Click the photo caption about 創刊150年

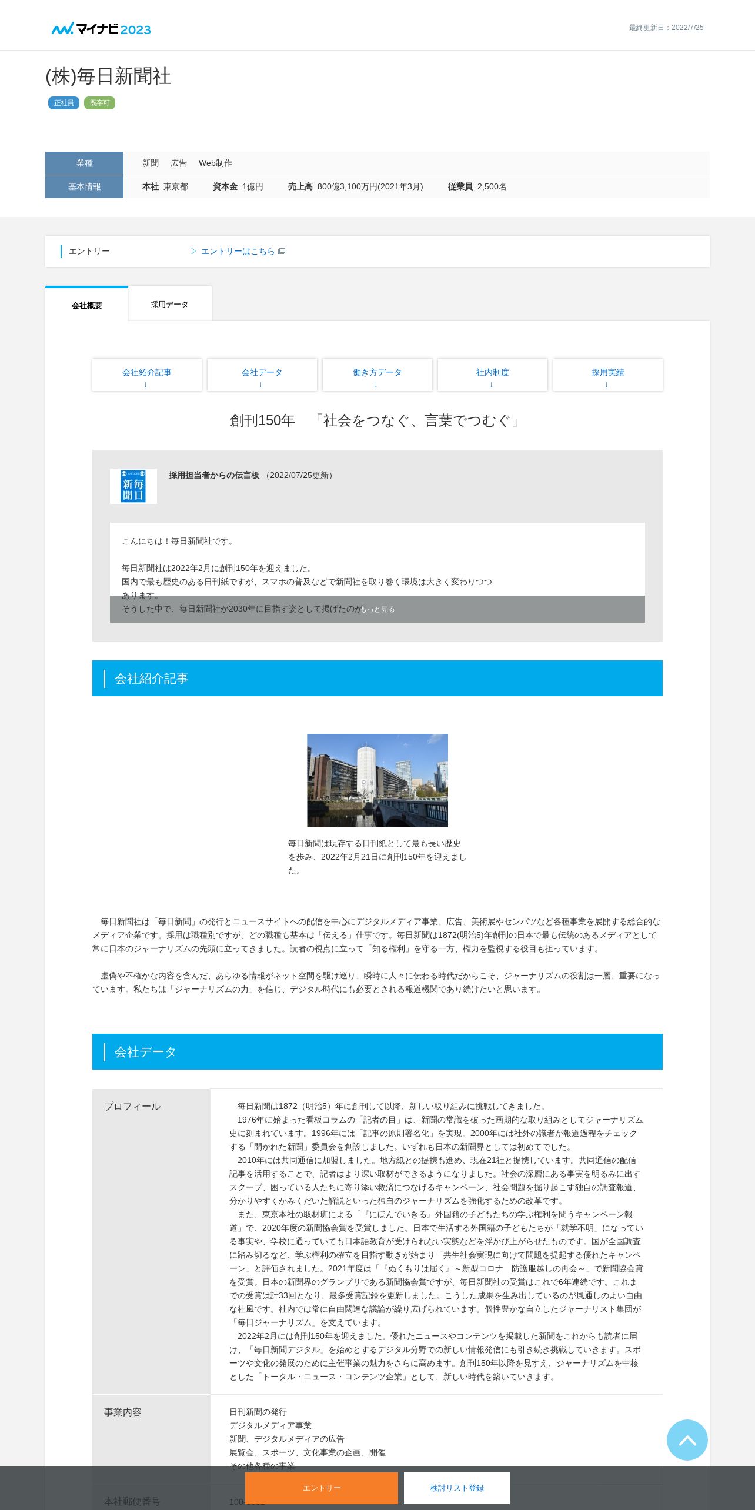click(377, 857)
